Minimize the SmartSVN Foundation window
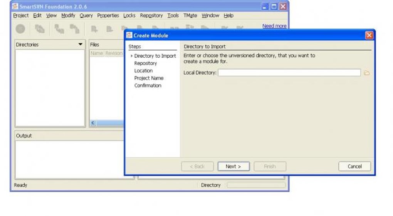 (x=265, y=7)
